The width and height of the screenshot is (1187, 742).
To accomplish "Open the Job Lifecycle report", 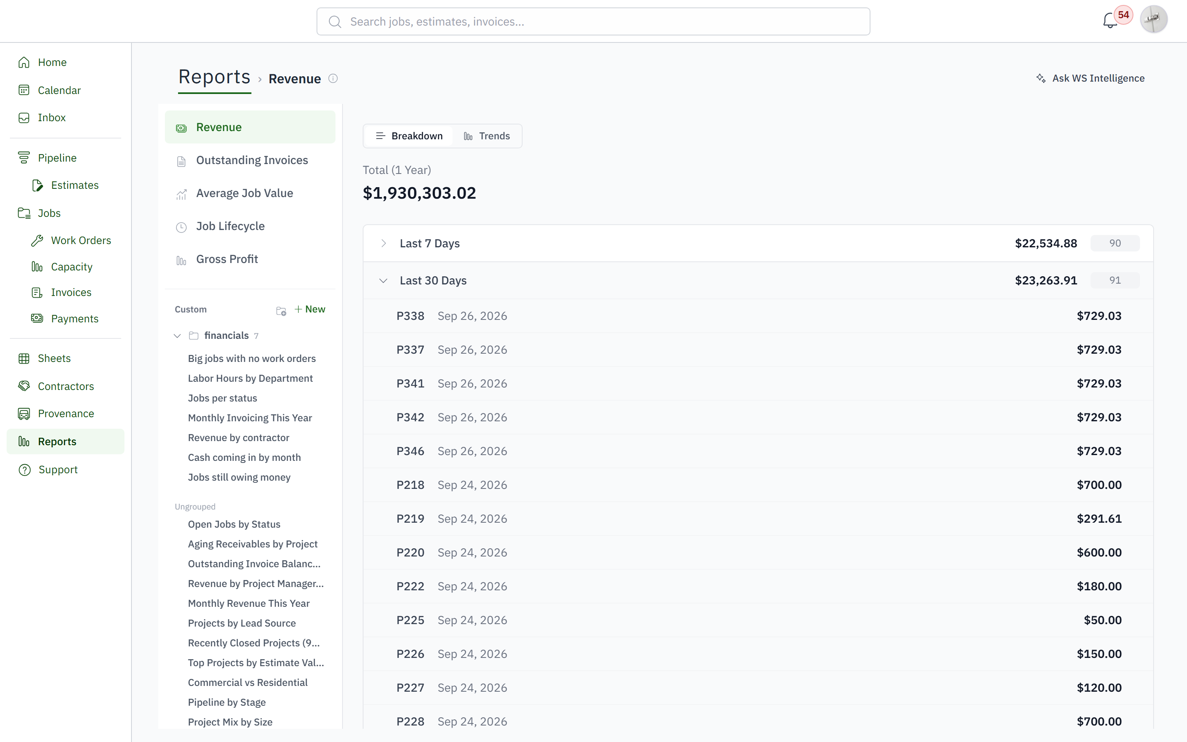I will click(250, 226).
